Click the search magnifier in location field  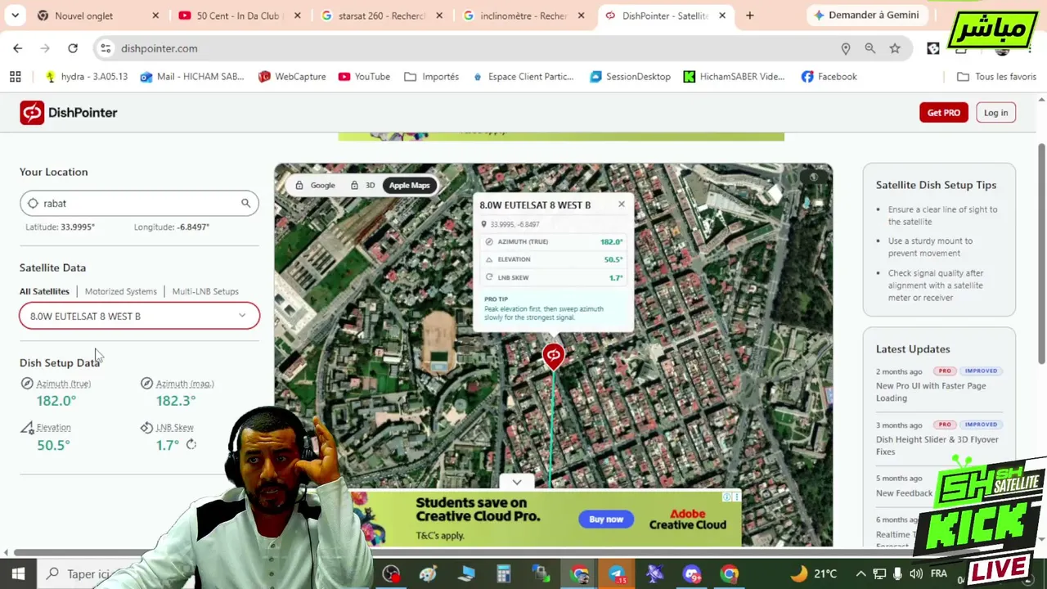tap(245, 203)
